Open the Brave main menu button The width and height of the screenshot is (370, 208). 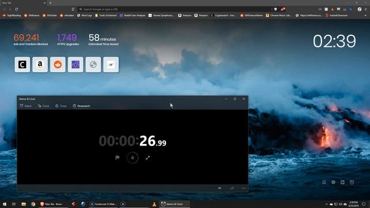366,9
